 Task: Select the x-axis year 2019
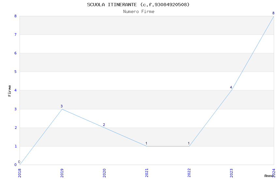tap(62, 173)
